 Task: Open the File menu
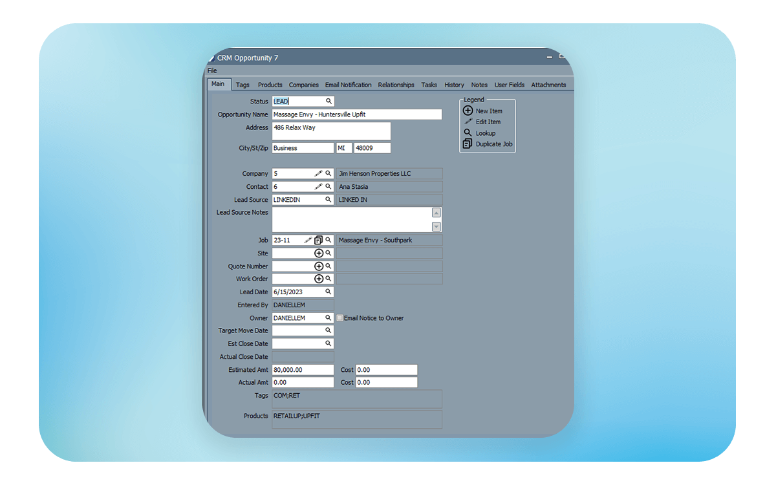pyautogui.click(x=212, y=71)
